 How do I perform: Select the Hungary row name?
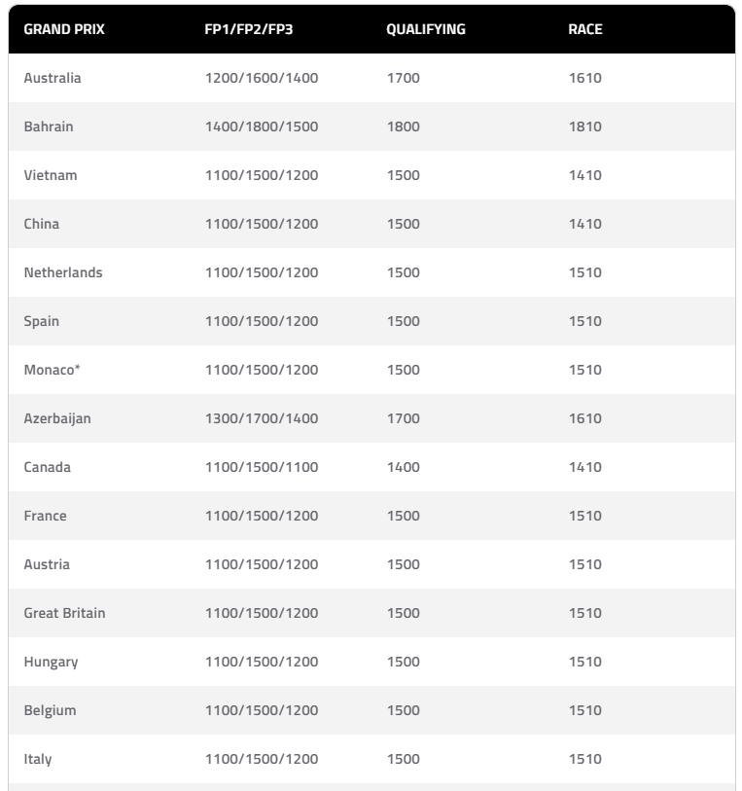click(x=52, y=662)
